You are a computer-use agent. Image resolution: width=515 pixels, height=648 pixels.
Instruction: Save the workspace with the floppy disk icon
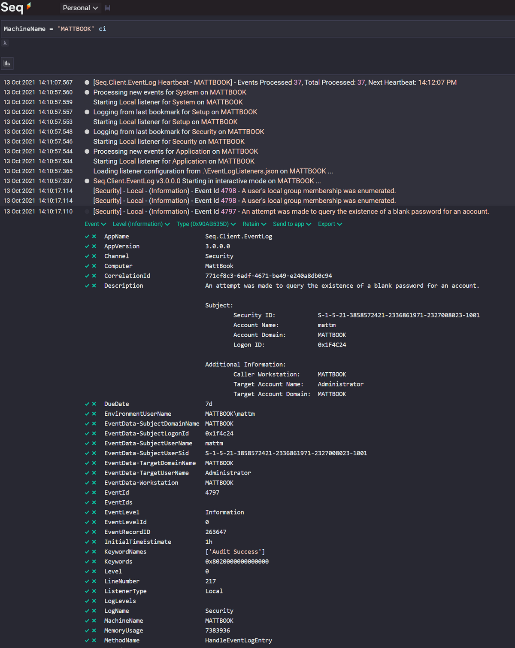pos(107,8)
